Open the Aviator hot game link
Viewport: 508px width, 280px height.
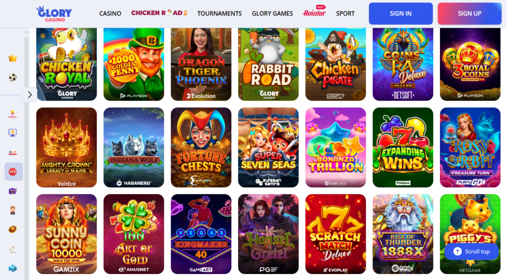314,12
